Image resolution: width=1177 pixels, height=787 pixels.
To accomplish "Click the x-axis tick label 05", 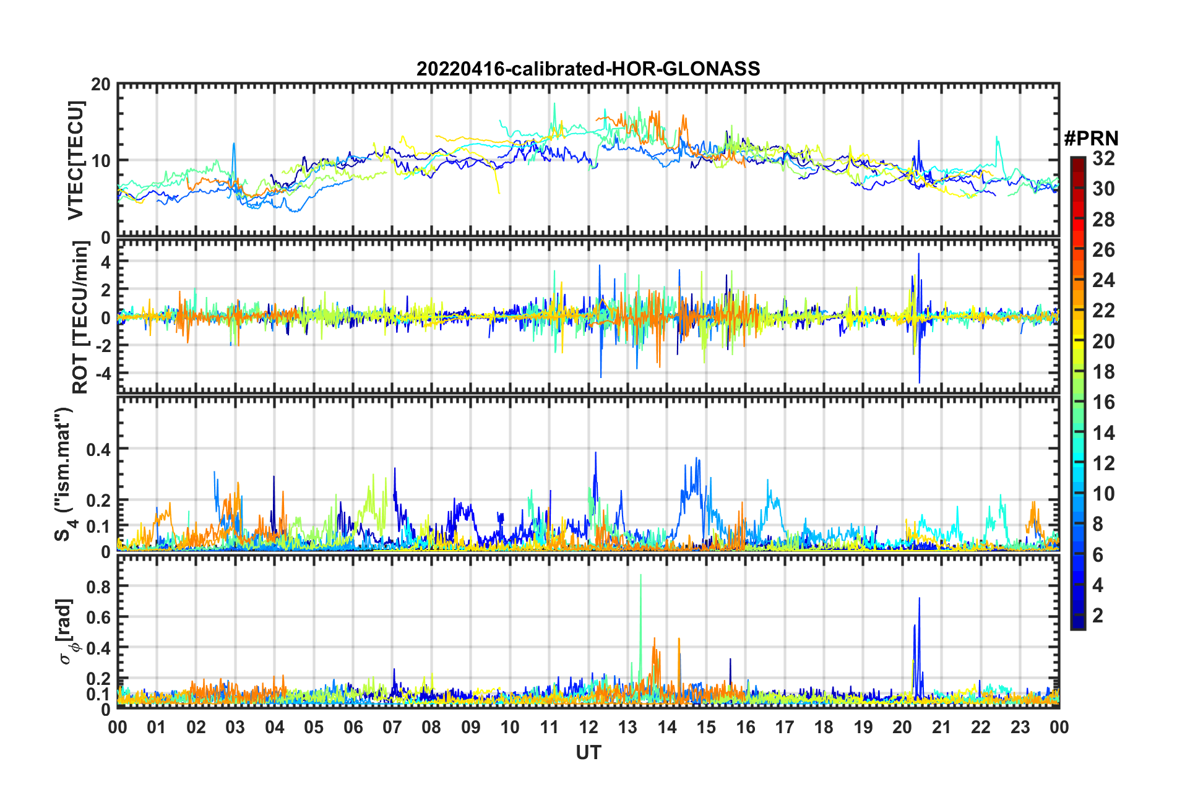I will tap(314, 727).
